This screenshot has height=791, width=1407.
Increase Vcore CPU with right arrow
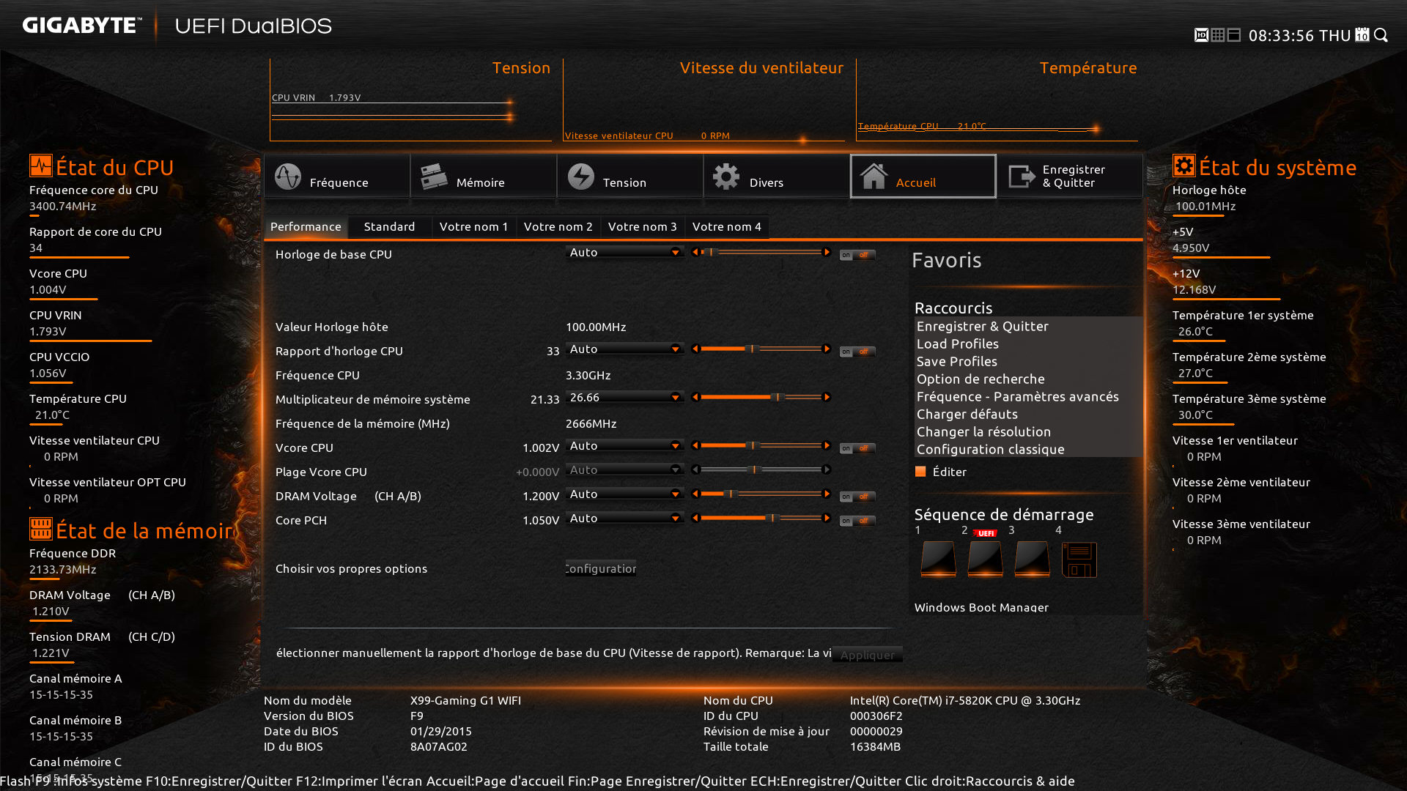(827, 445)
